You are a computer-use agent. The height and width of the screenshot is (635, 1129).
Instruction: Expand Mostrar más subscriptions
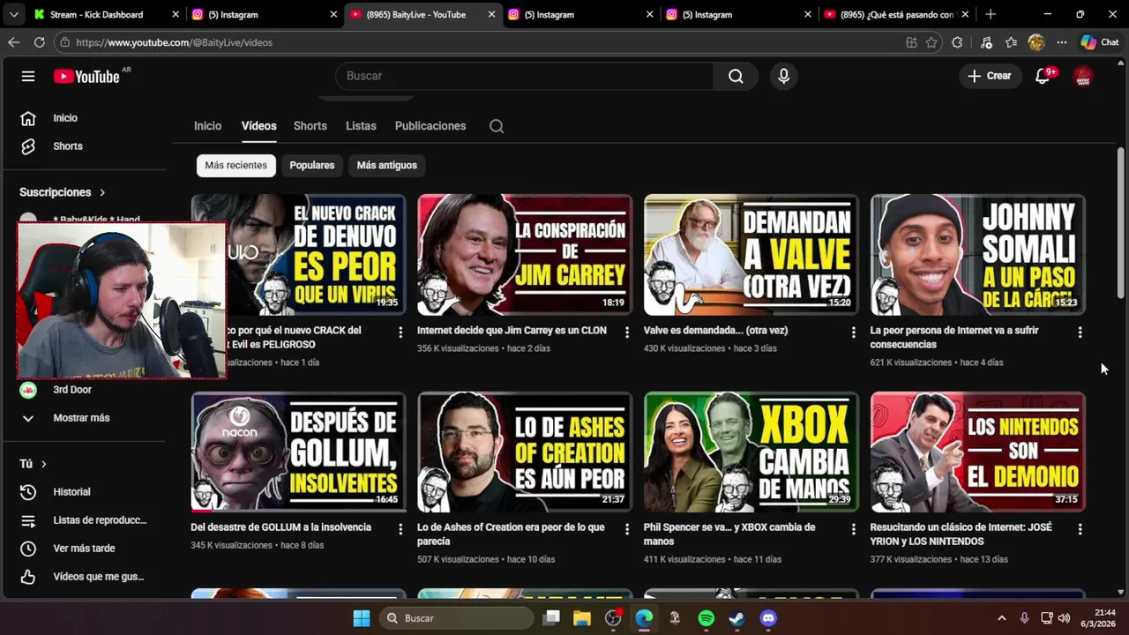83,418
